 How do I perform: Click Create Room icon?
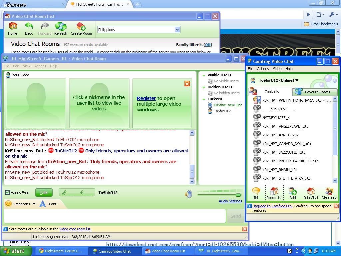(x=81, y=26)
